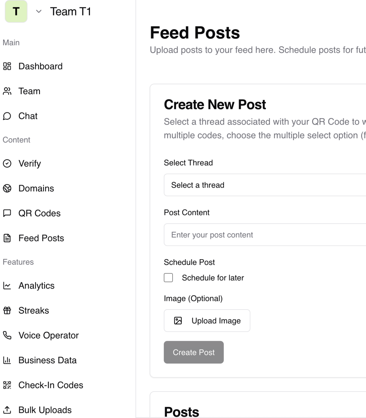Click the green T team avatar
366x418 pixels.
click(x=16, y=12)
